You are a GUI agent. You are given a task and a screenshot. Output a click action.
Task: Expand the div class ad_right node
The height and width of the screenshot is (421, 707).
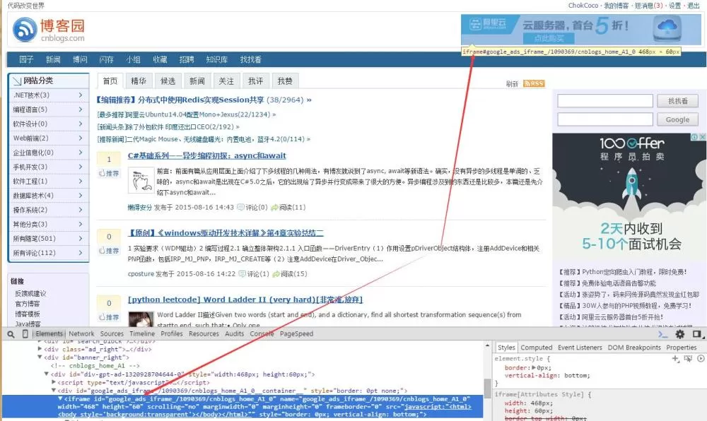40,349
